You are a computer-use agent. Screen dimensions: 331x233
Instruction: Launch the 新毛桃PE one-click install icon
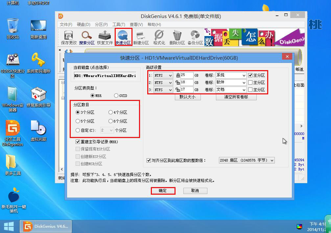point(14,200)
